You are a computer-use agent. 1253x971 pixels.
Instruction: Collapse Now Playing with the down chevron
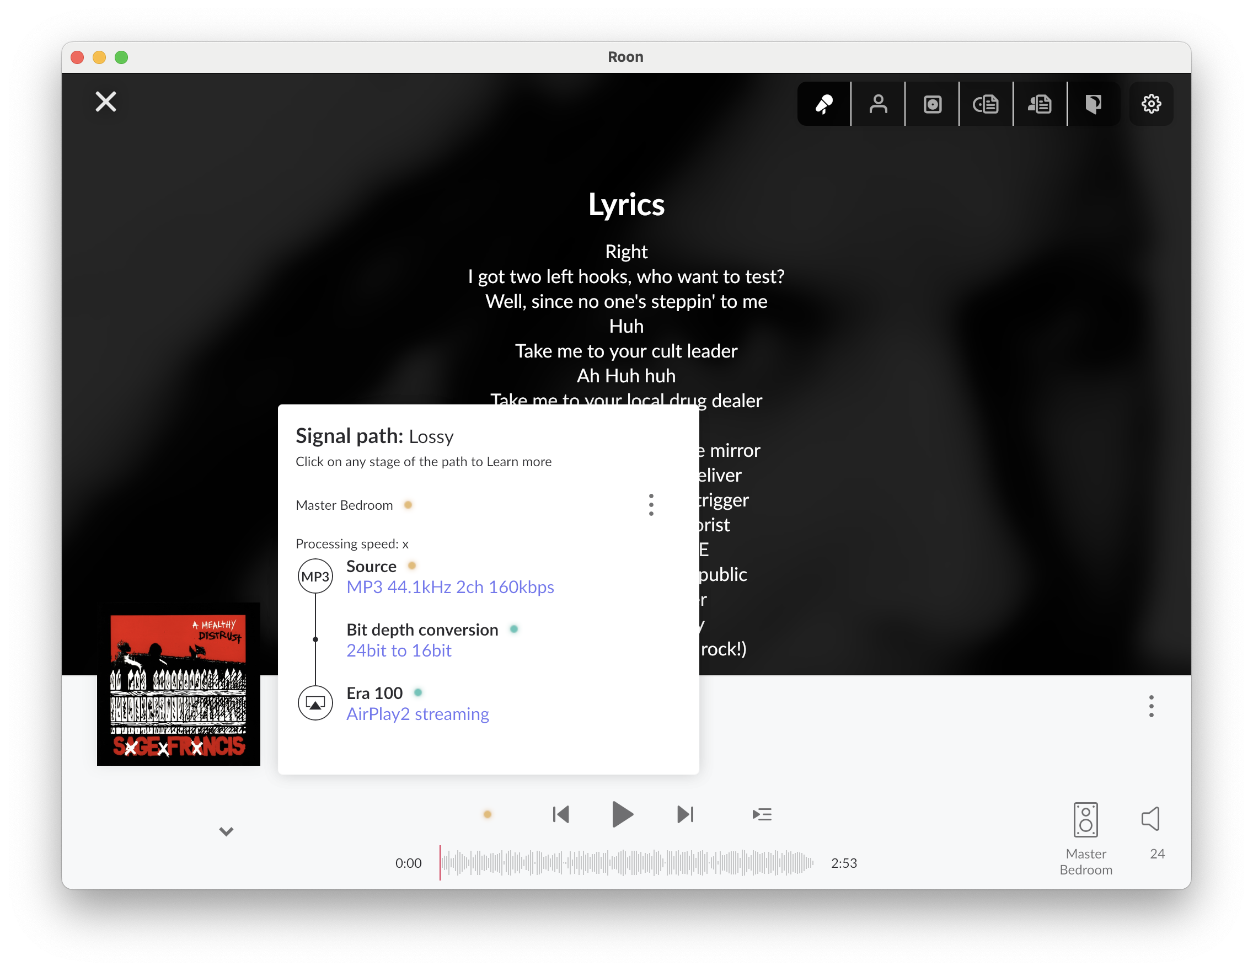click(227, 831)
